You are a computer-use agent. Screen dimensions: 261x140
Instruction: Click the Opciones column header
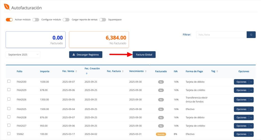(244, 71)
